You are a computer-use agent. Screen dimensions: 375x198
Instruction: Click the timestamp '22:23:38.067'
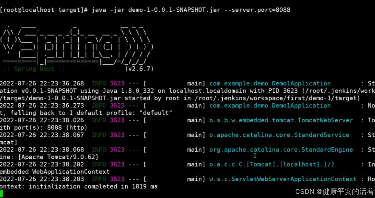[x=62, y=135]
